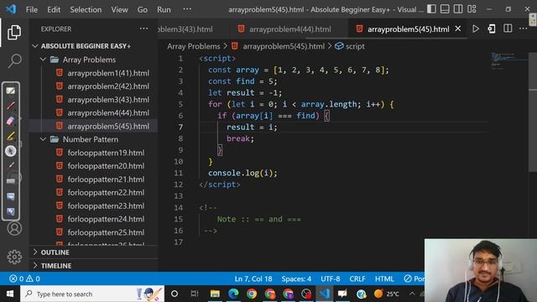The image size is (537, 302).
Task: Select the pointer cursor annotation tool
Action: [x=11, y=151]
